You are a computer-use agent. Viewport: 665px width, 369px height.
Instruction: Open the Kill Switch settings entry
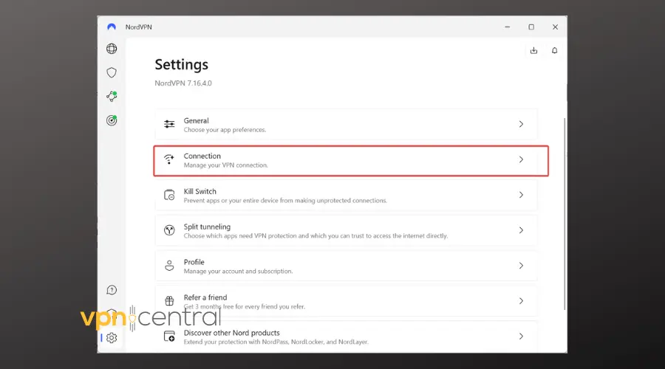tap(346, 196)
